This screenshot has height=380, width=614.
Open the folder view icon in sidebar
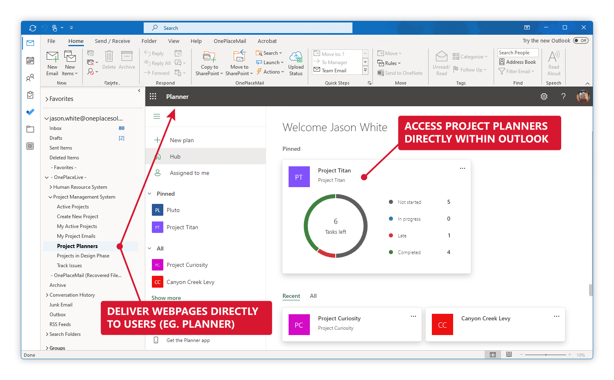coord(30,129)
